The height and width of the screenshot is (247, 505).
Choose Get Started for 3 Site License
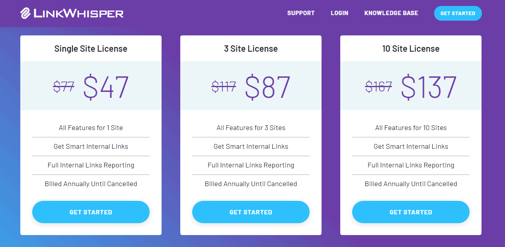(x=251, y=212)
